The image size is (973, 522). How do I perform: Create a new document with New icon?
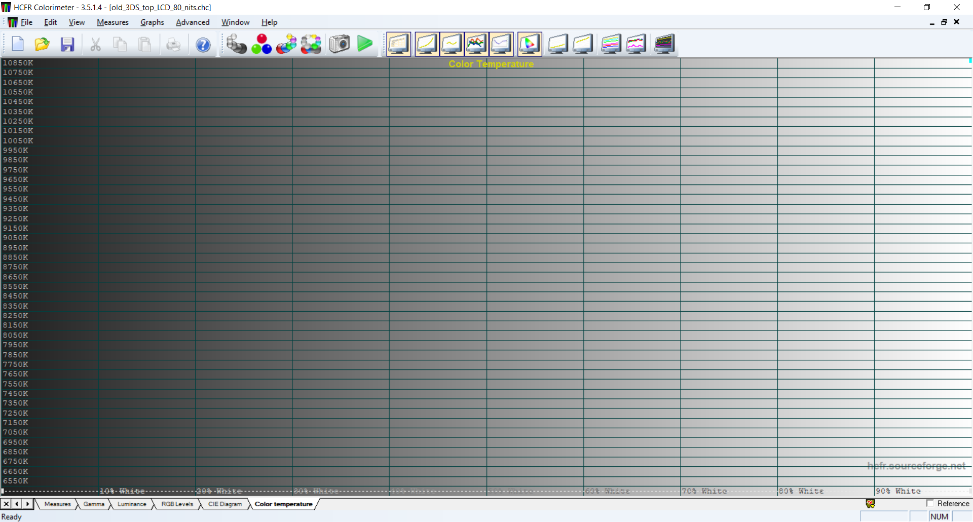(x=18, y=44)
